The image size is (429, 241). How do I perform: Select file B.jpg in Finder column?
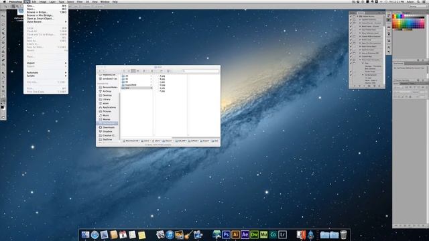pos(162,79)
